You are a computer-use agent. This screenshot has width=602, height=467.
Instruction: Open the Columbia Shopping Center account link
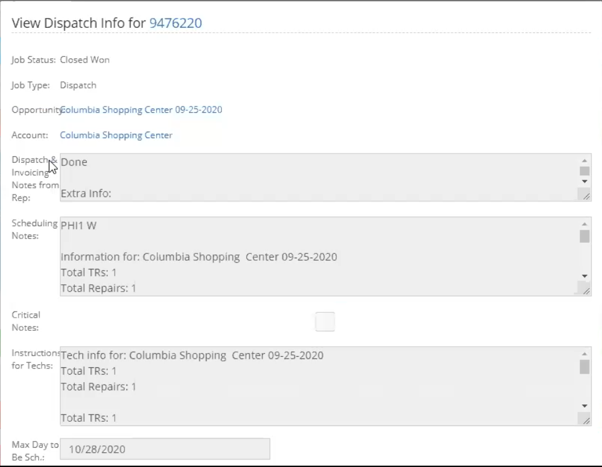[x=116, y=135]
